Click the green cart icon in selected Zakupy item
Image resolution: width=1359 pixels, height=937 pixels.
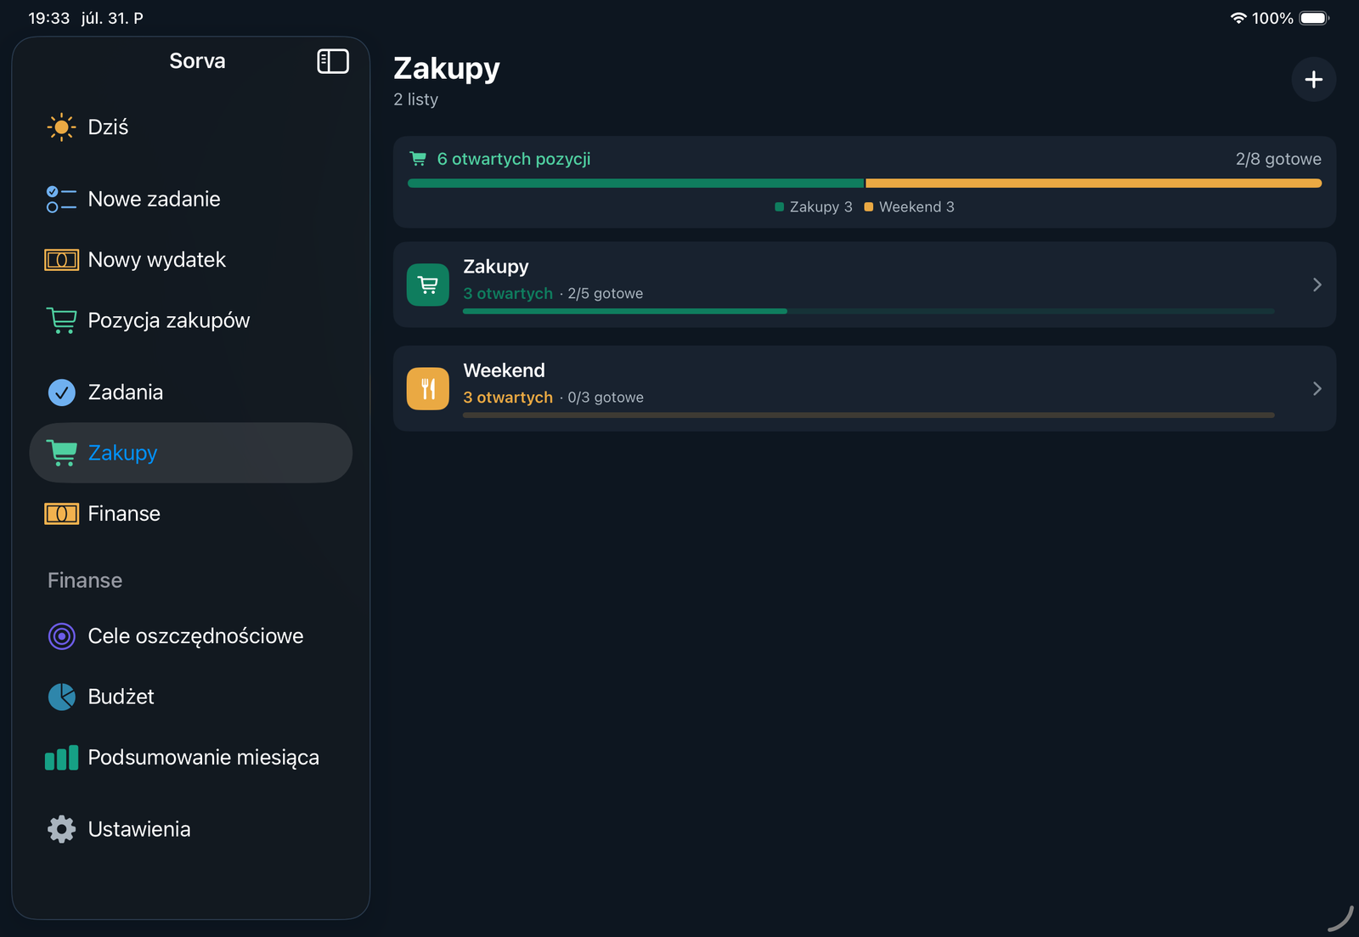tap(61, 453)
